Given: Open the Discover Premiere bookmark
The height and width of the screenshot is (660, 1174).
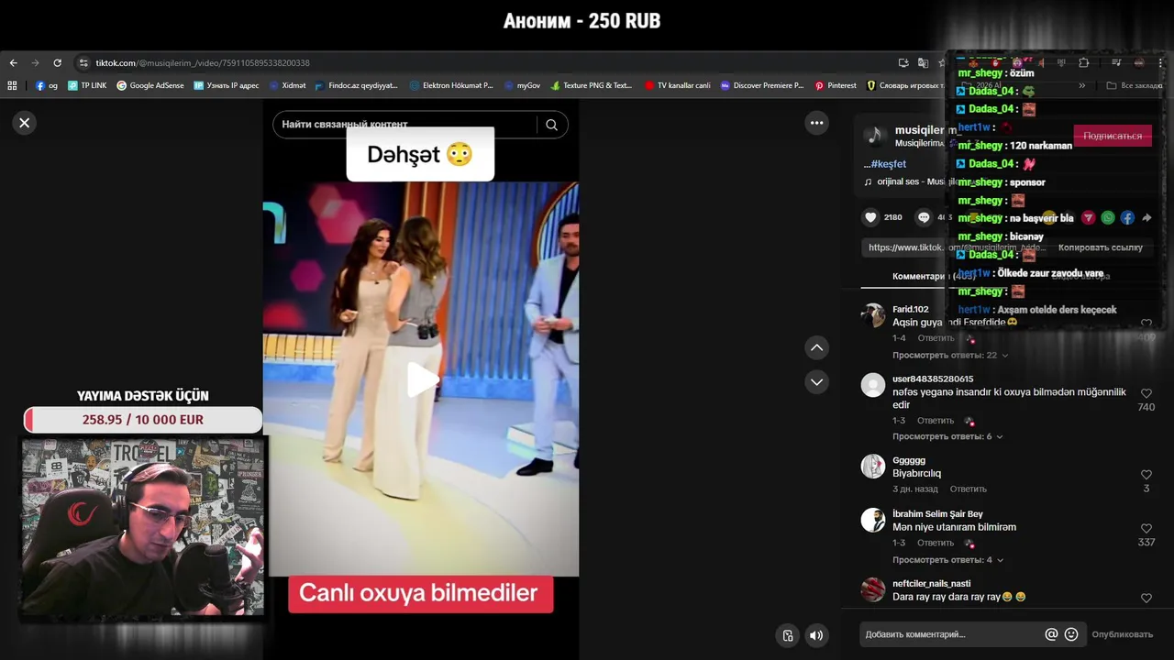Looking at the screenshot, I should tap(762, 85).
